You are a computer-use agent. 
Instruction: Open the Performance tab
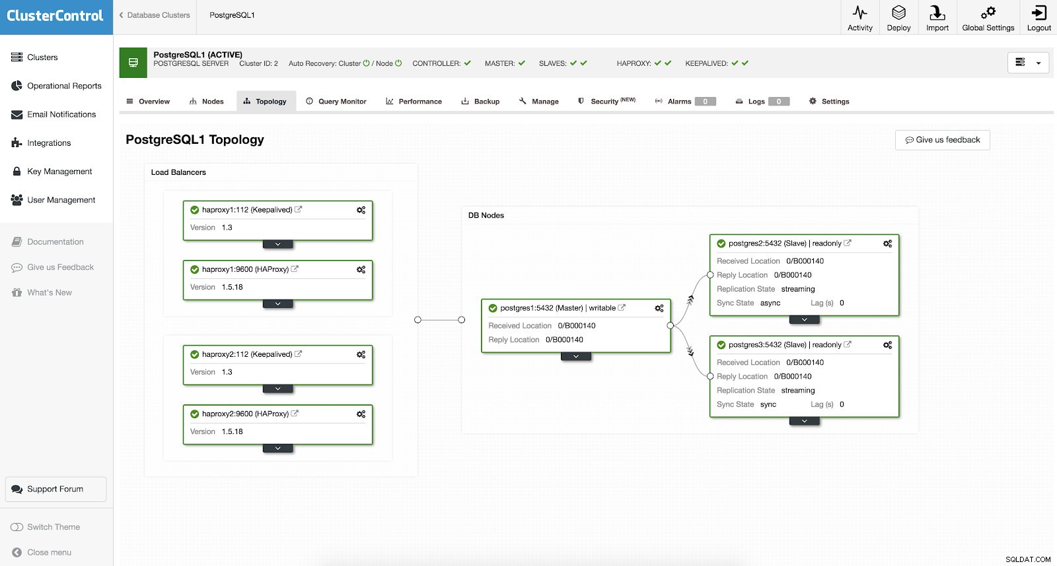coord(414,102)
